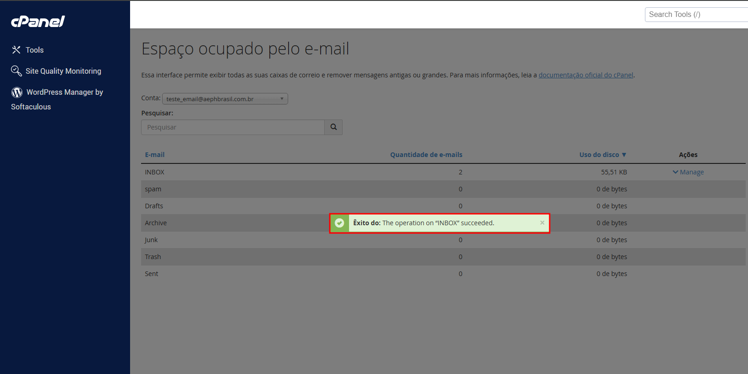748x374 pixels.
Task: Select the Archive folder row
Action: pyautogui.click(x=443, y=223)
